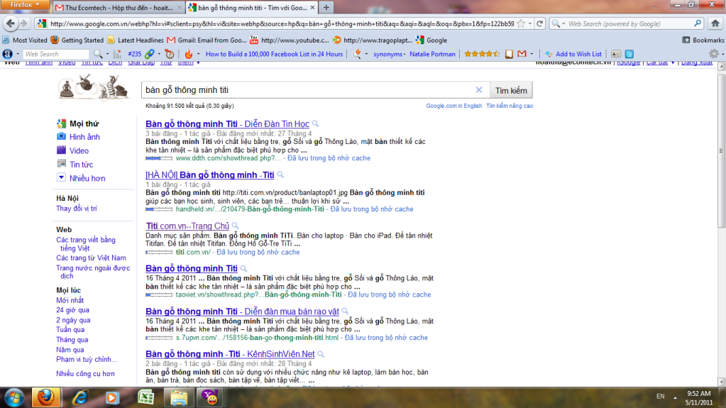The width and height of the screenshot is (726, 408).
Task: Open Yahoo Messenger from taskbar
Action: [211, 398]
